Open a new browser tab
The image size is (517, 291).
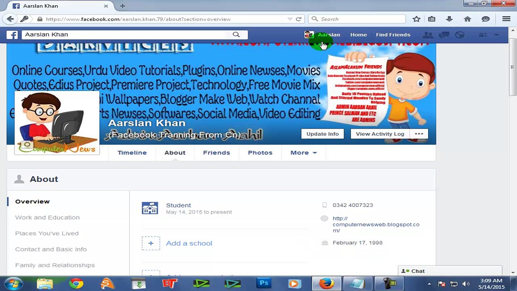[x=122, y=6]
